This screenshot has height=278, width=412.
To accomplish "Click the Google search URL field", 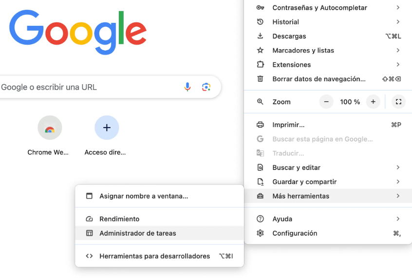I will pyautogui.click(x=88, y=87).
